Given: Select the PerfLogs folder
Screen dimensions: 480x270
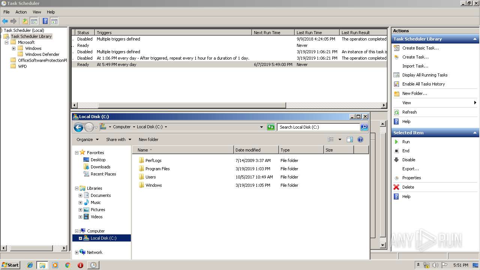Looking at the screenshot, I should point(153,160).
